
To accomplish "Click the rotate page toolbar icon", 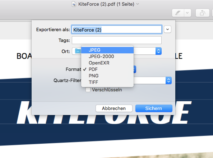I will [x=203, y=13].
